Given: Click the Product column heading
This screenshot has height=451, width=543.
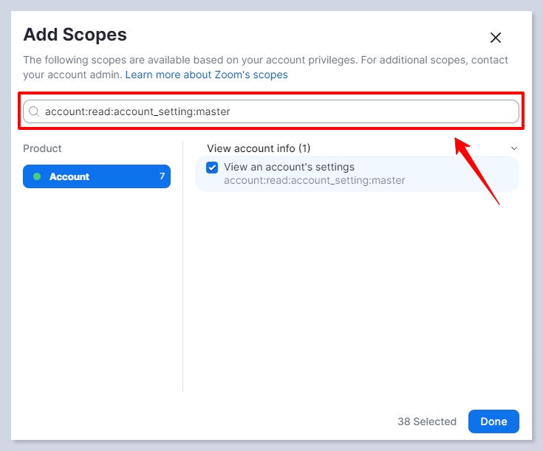Looking at the screenshot, I should (x=42, y=148).
